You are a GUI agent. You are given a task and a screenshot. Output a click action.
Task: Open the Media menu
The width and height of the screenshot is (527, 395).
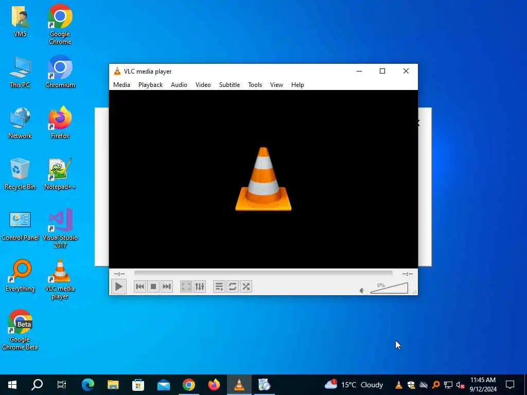click(121, 85)
